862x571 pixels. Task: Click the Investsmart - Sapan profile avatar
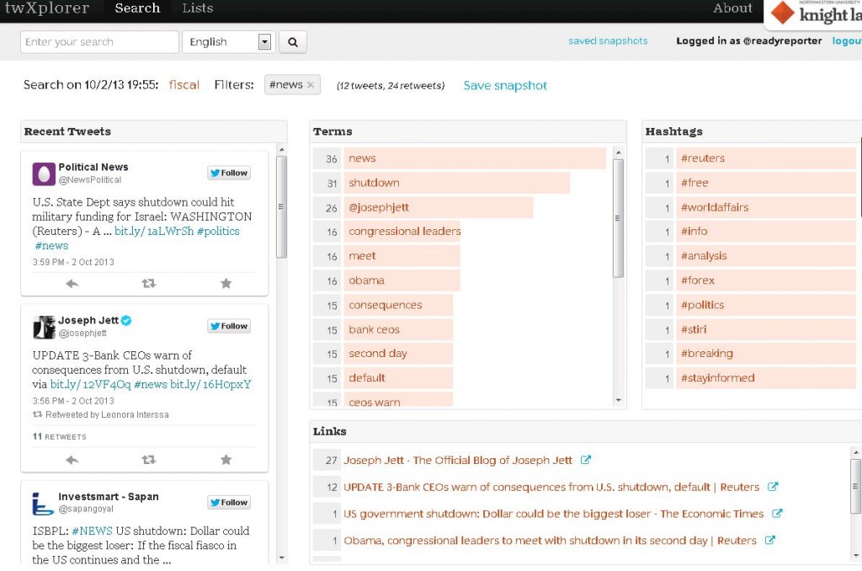(x=44, y=504)
